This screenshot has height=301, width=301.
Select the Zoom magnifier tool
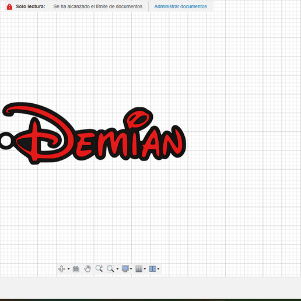(99, 268)
